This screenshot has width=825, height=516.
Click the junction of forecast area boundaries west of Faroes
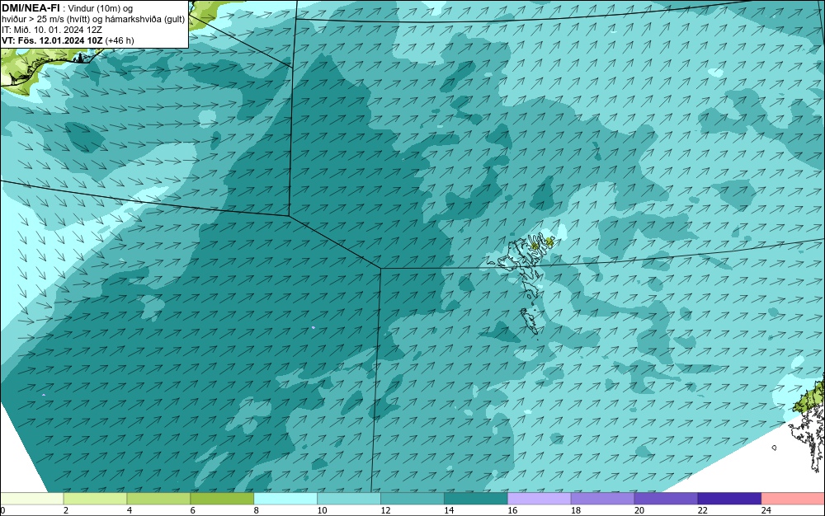click(x=380, y=268)
